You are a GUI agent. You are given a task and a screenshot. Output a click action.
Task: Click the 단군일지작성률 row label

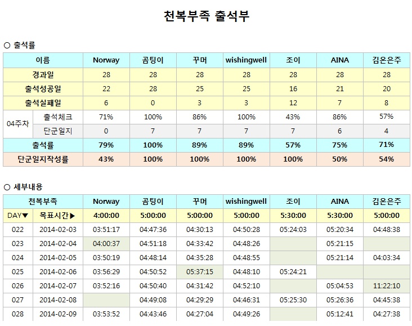pyautogui.click(x=43, y=159)
